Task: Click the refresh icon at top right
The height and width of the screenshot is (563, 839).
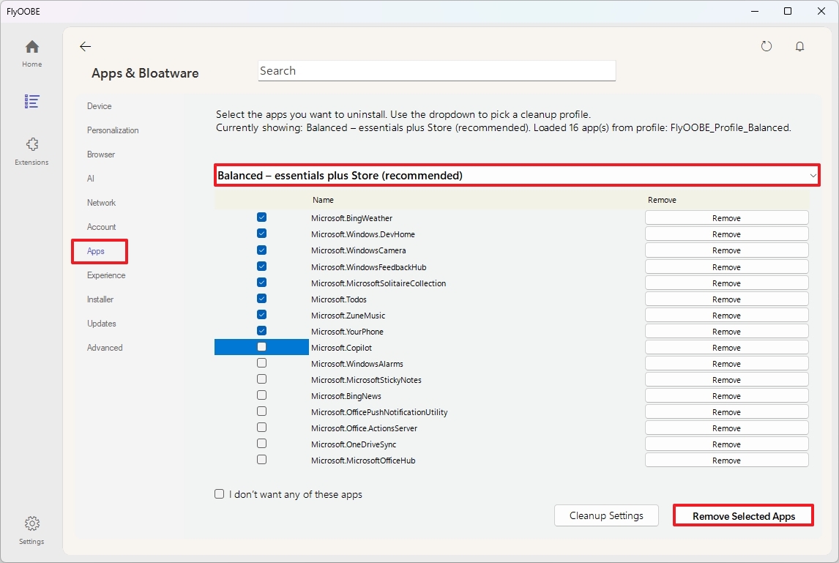Action: (x=767, y=47)
